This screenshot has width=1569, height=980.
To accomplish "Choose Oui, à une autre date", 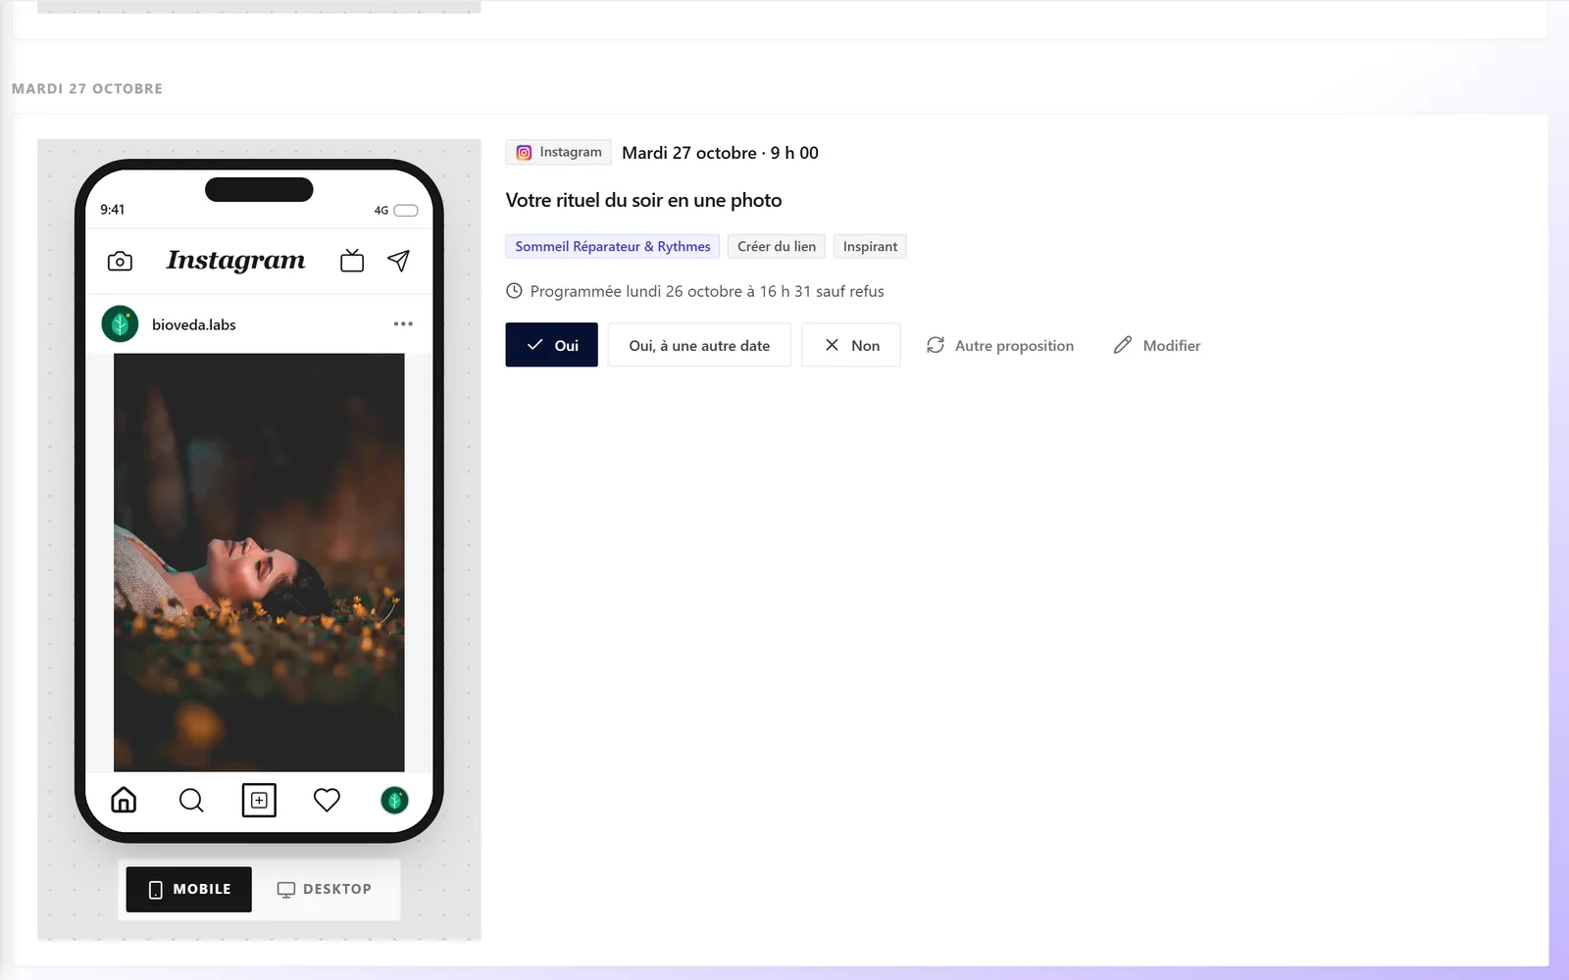I will click(x=699, y=345).
